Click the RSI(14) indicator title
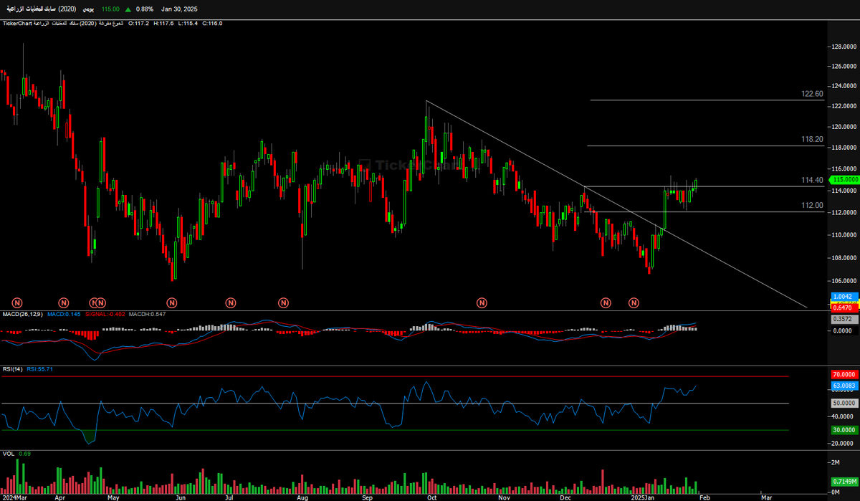860x501 pixels. [12, 368]
